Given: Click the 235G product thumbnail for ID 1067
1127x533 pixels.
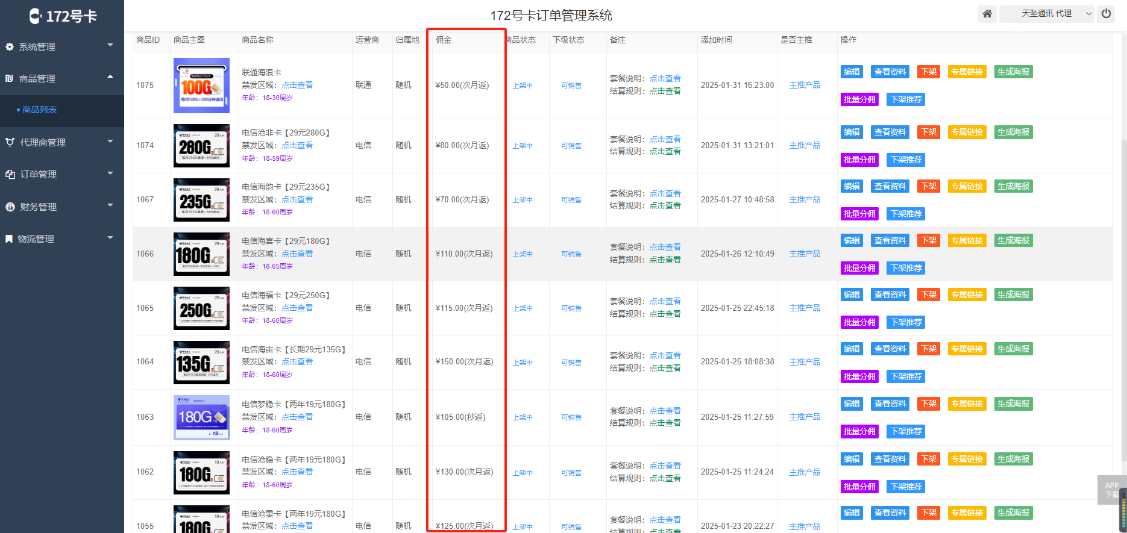Looking at the screenshot, I should [201, 200].
